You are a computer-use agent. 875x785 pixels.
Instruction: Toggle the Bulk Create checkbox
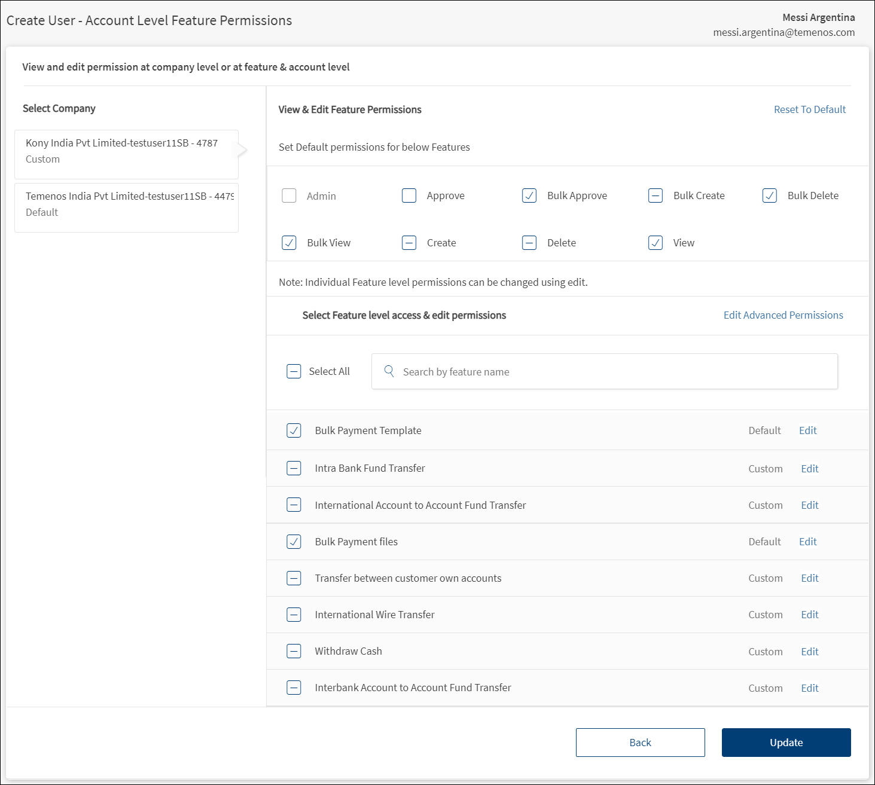click(656, 196)
